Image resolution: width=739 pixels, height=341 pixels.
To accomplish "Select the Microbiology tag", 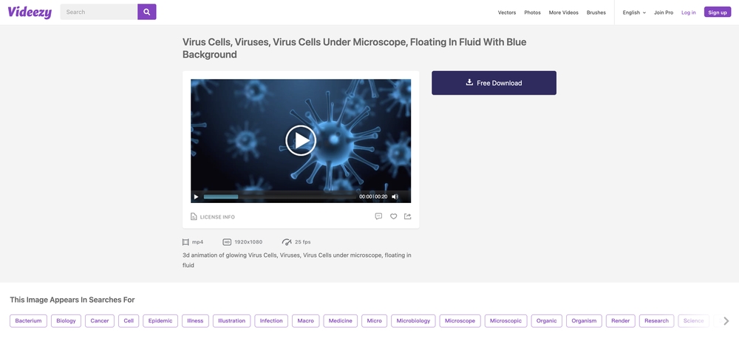I will (x=413, y=321).
